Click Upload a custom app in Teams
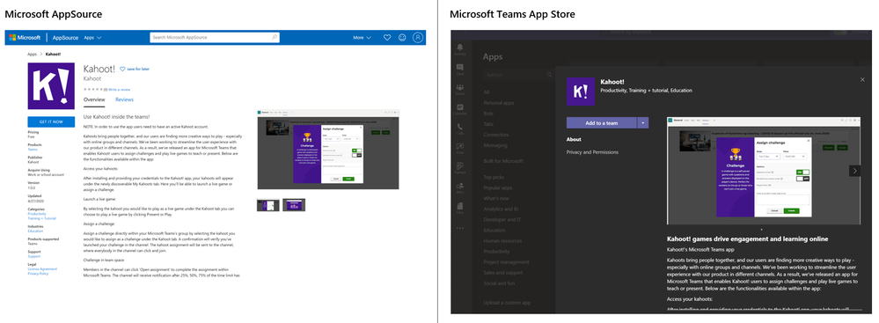 [506, 303]
